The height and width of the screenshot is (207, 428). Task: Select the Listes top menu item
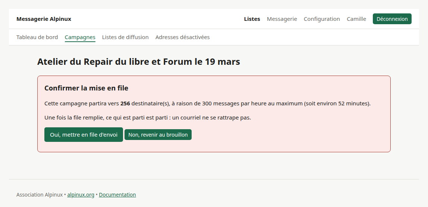[252, 19]
